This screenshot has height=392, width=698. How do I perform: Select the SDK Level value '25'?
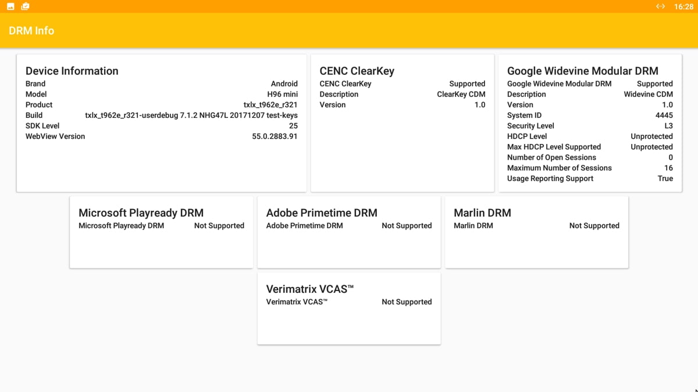point(293,125)
